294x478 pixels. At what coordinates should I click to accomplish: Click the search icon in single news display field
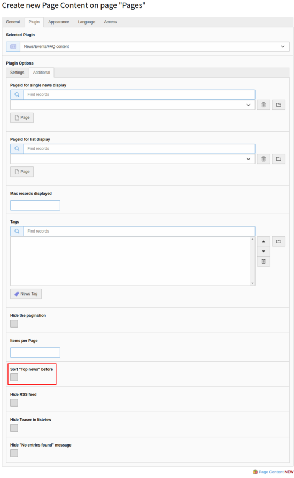(17, 94)
